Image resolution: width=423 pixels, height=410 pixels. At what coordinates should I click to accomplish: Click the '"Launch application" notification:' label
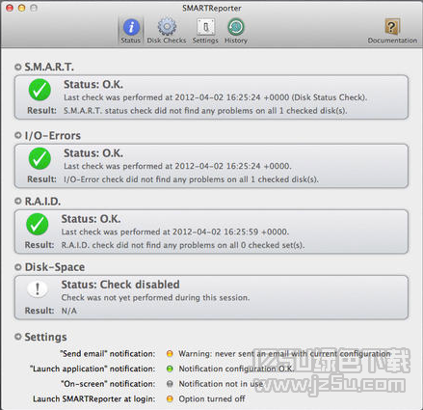point(93,369)
